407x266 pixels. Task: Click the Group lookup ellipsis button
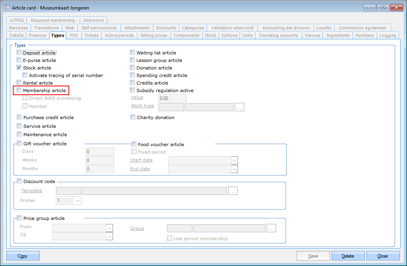point(271,228)
